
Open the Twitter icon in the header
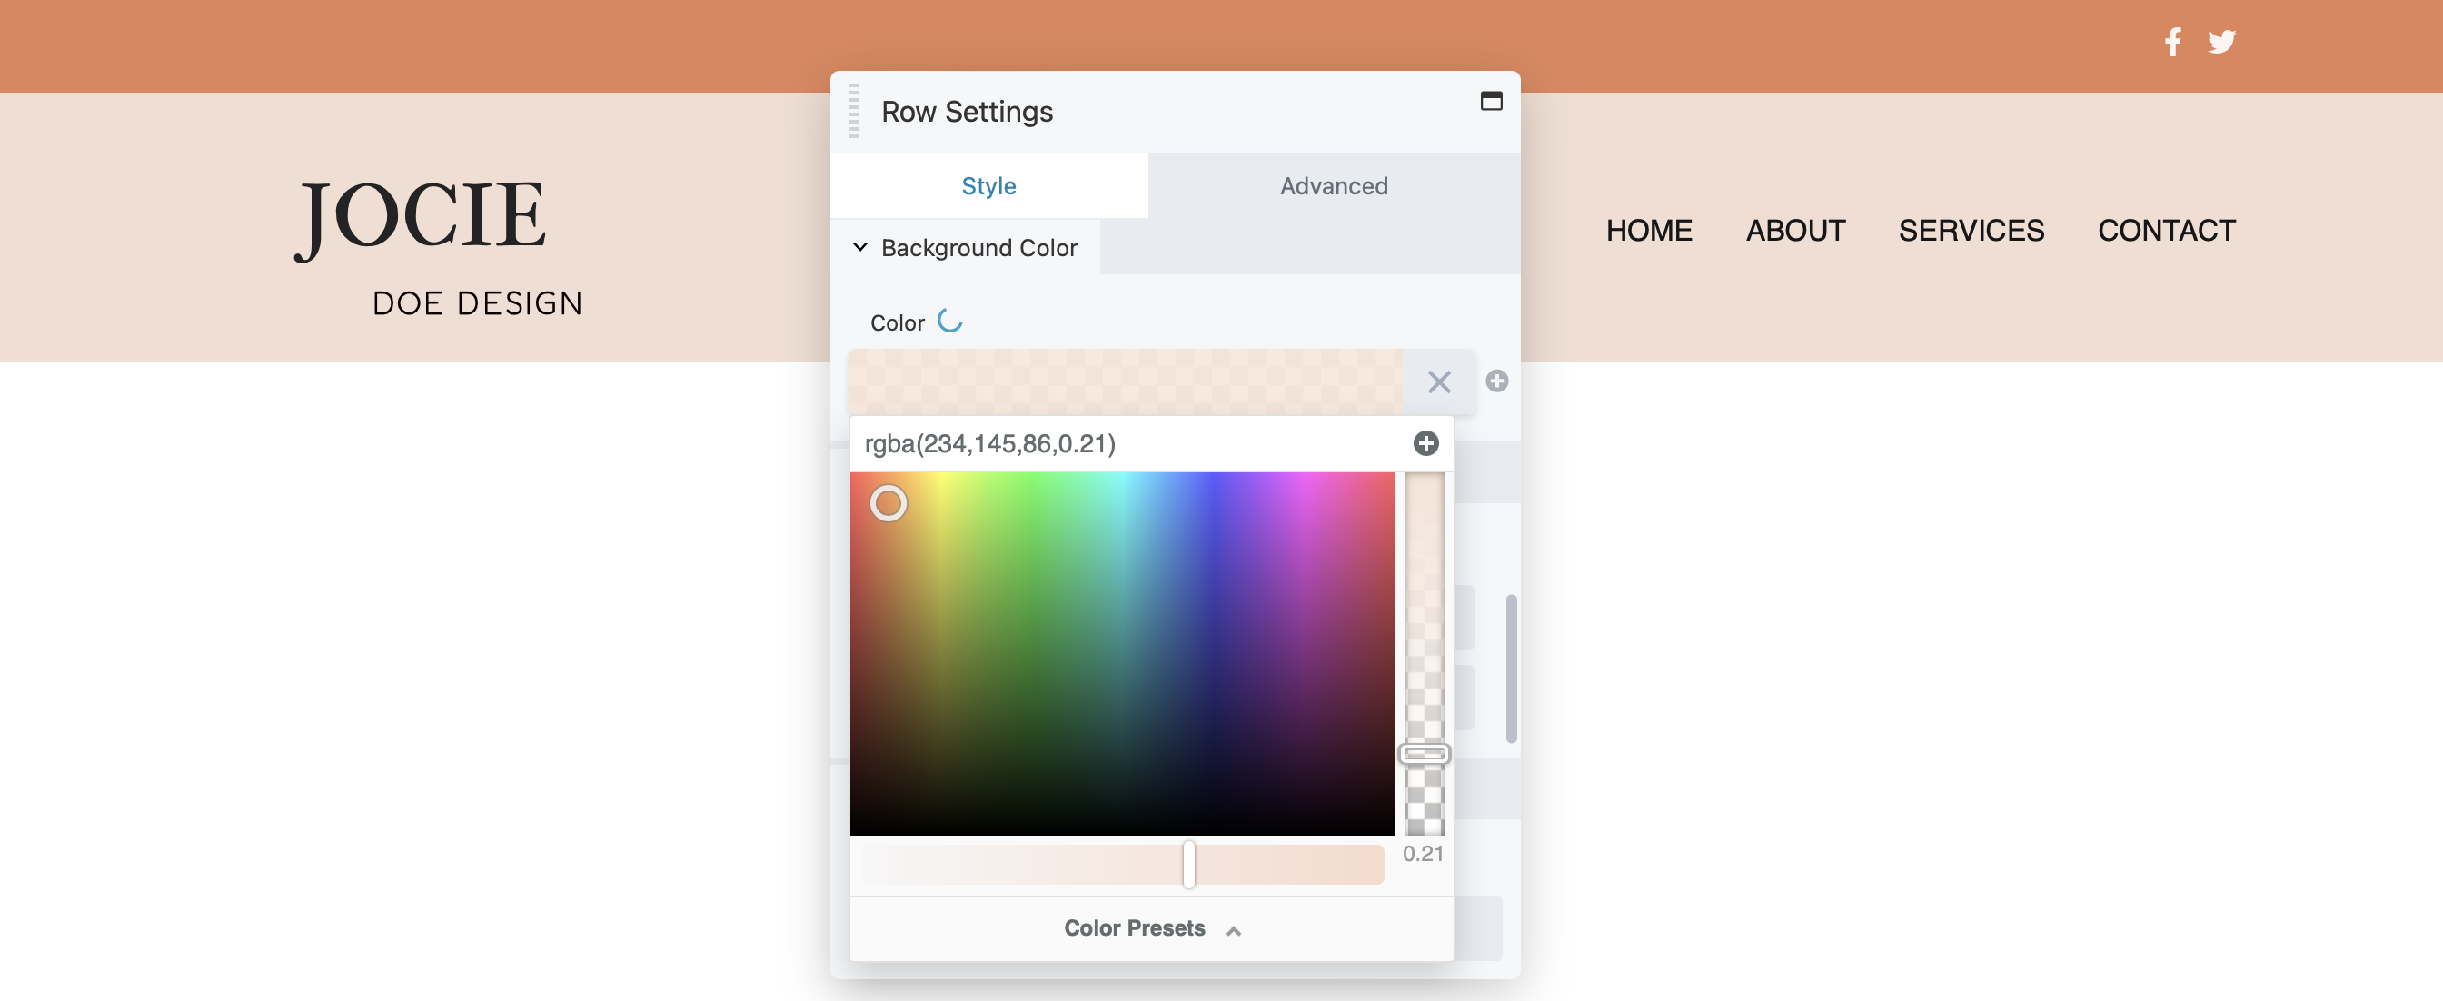pyautogui.click(x=2223, y=41)
